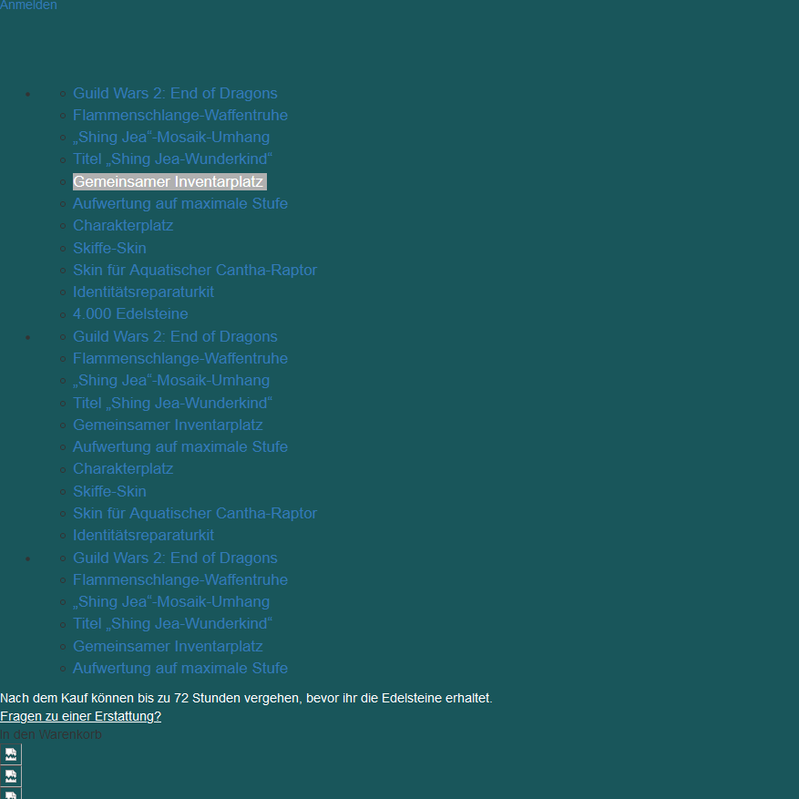Screen dimensions: 799x799
Task: Open Guild Wars 2: End of Dragons in second list
Action: tap(175, 337)
